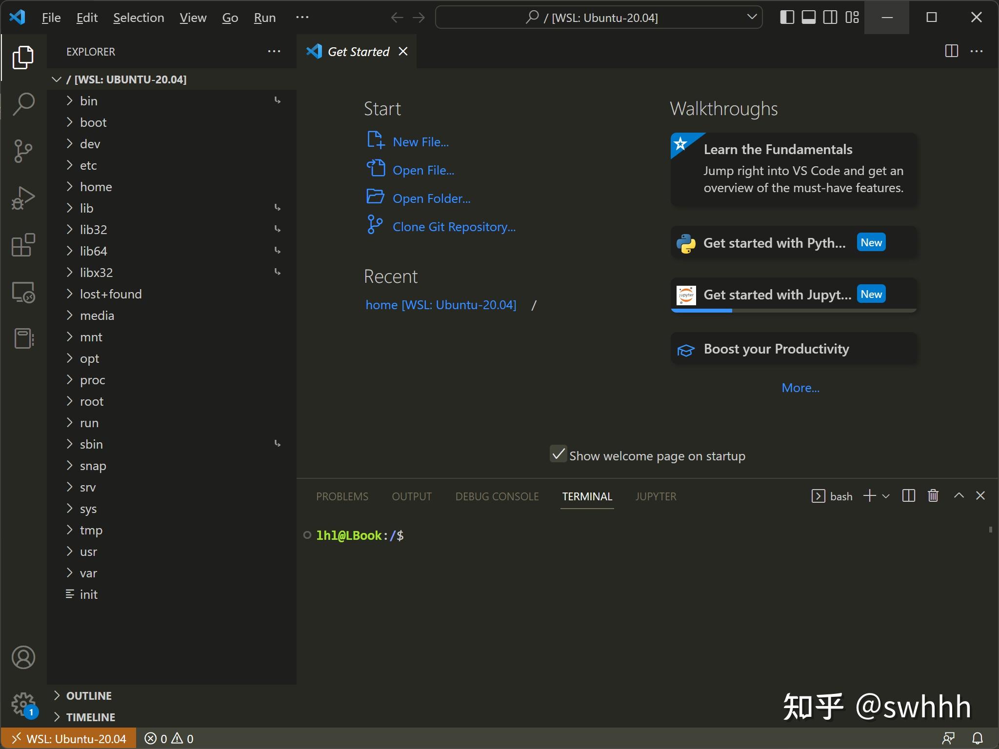This screenshot has height=749, width=999.
Task: Open the Manage gear icon
Action: (23, 705)
